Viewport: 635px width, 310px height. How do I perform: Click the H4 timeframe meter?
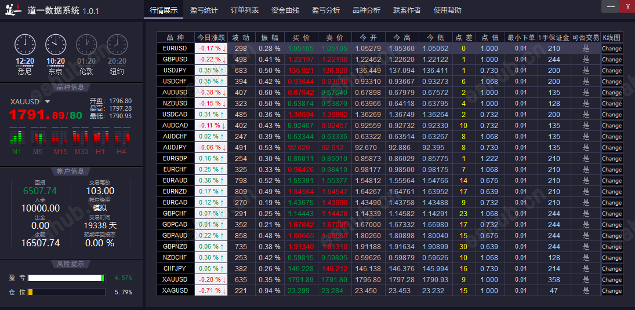click(122, 137)
